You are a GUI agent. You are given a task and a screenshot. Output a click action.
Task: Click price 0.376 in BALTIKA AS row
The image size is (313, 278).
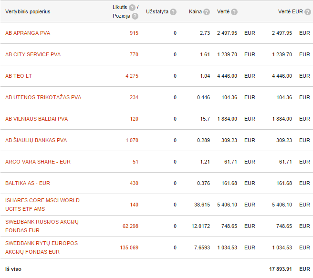203,183
